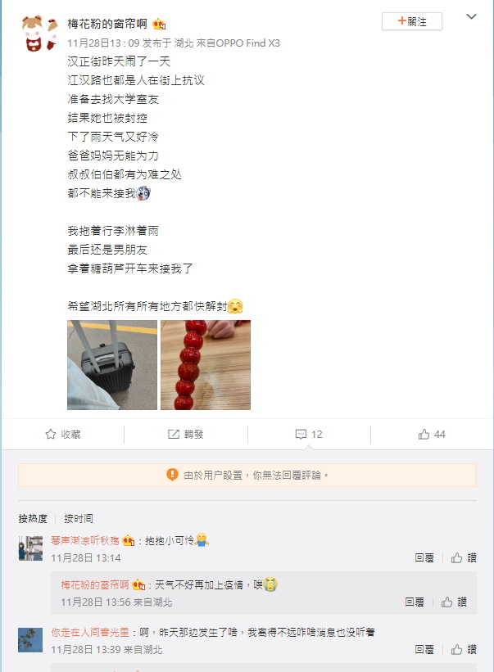The width and height of the screenshot is (494, 672).
Task: Click post author name 梅花粉的窗帘啊
Action: click(x=107, y=24)
